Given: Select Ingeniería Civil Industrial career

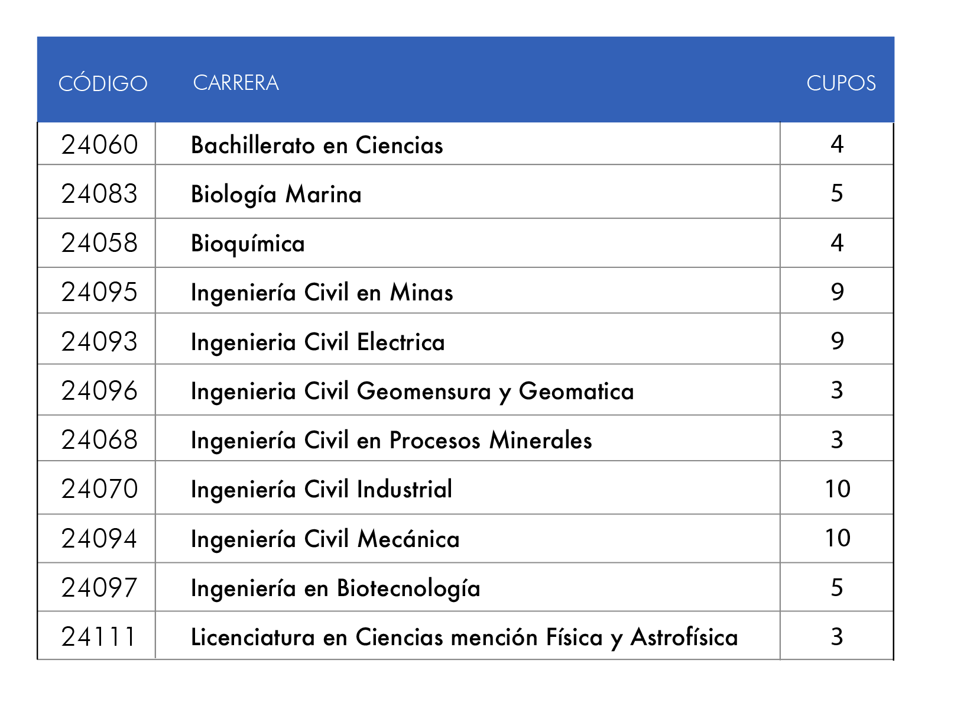Looking at the screenshot, I should (322, 490).
